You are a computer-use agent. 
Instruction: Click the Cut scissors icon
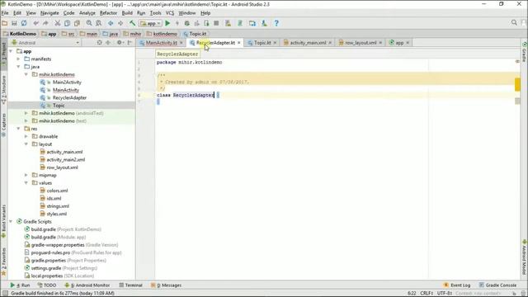coord(58,23)
